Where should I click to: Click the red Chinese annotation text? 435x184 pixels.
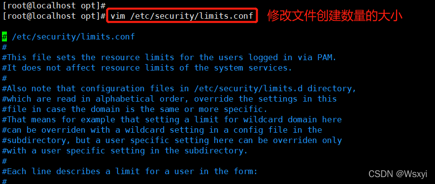[335, 16]
